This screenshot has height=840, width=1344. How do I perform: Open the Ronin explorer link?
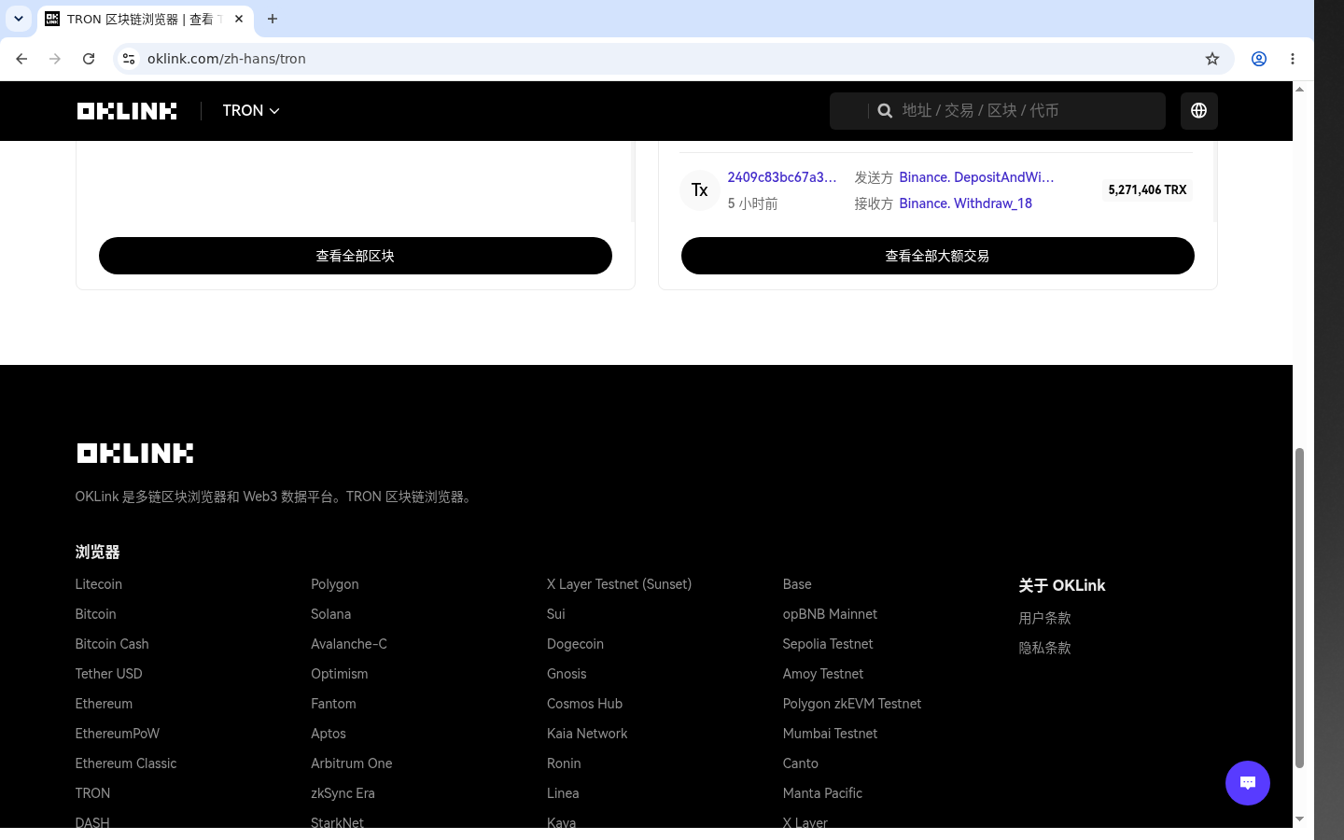564,763
